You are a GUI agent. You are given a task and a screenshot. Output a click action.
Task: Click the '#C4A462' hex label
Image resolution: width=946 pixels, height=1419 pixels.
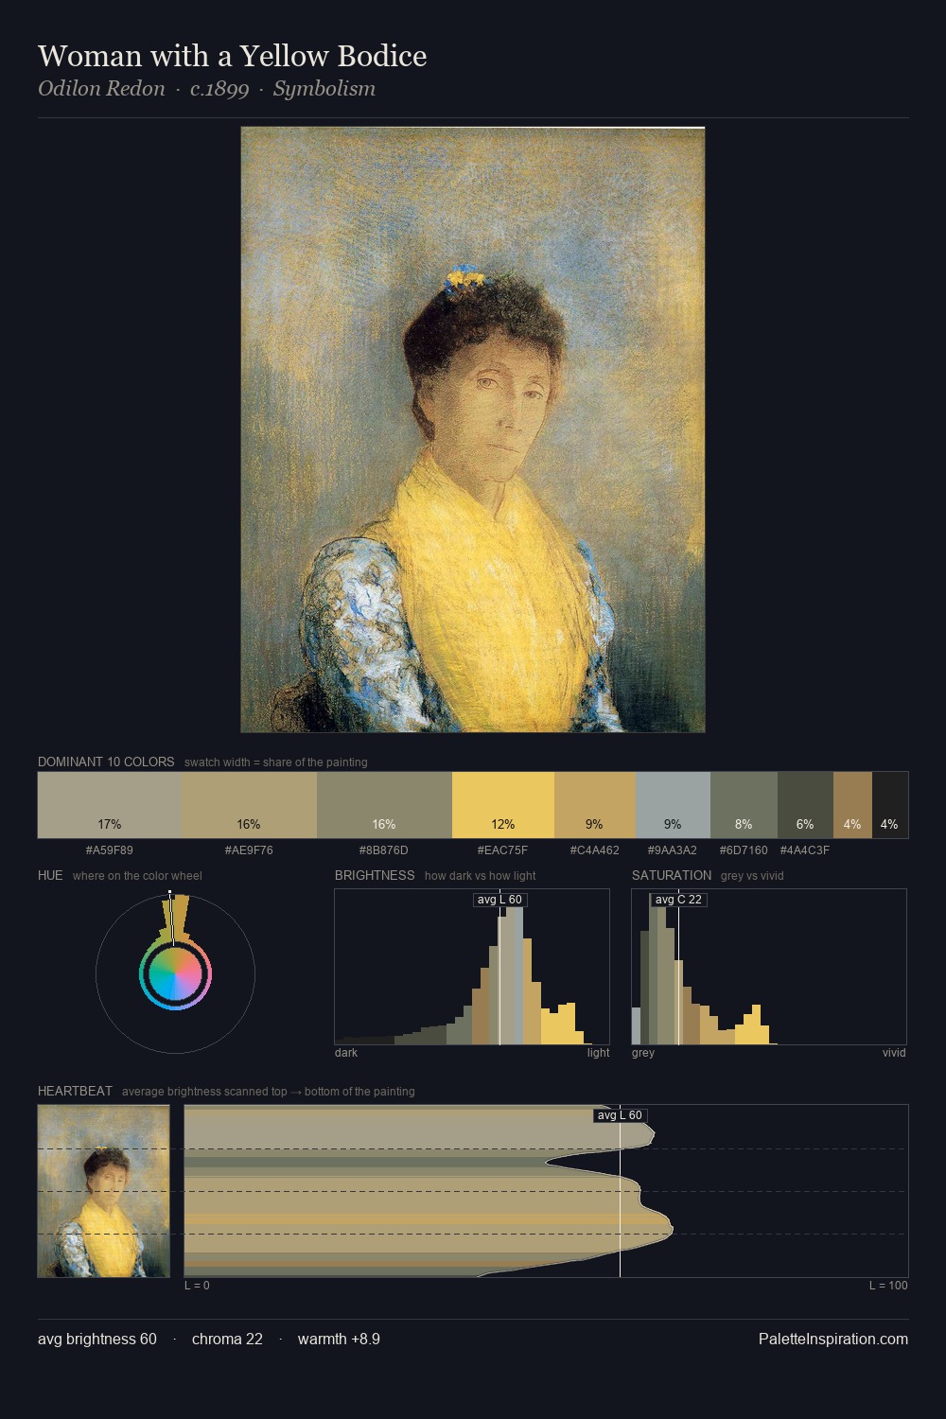click(x=595, y=850)
